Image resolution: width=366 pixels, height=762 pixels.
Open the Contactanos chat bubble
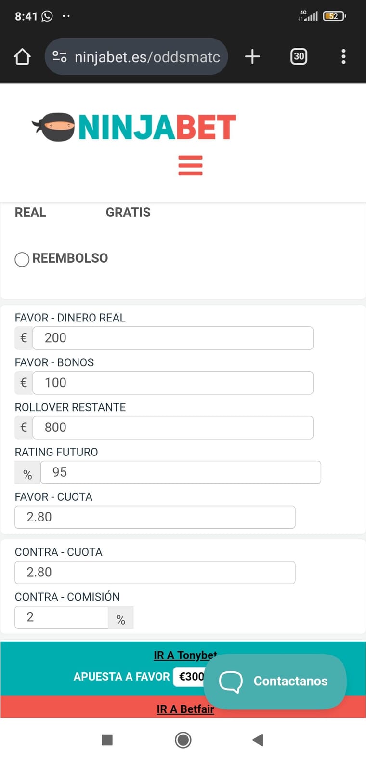point(275,681)
